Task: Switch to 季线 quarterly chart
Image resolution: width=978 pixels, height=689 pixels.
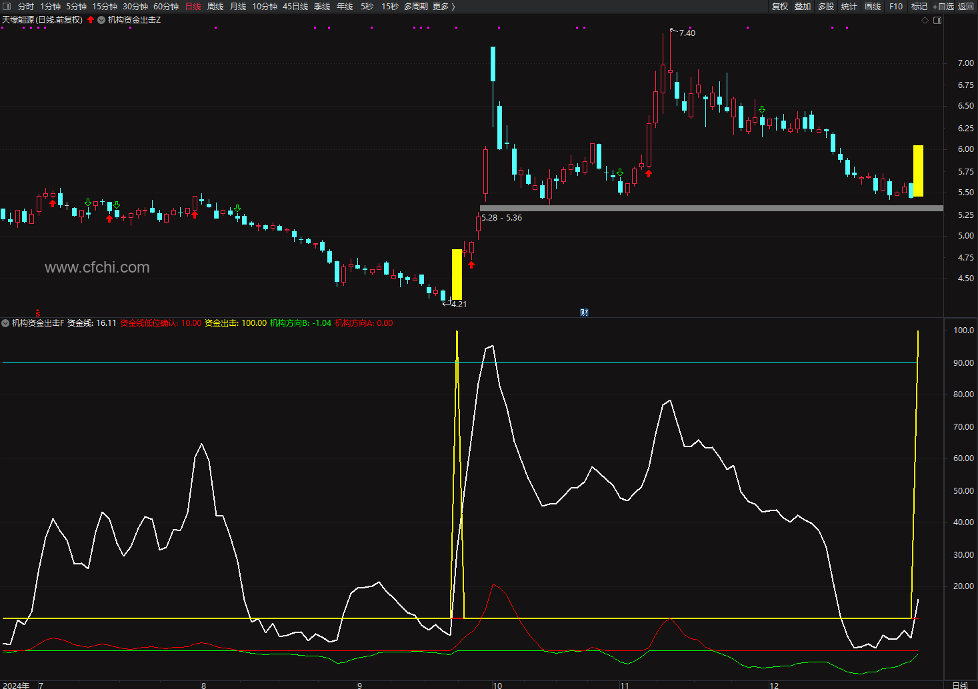Action: (322, 6)
